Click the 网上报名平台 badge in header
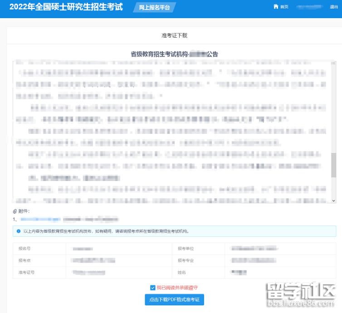Viewport: 342px width, 313px height. [155, 7]
